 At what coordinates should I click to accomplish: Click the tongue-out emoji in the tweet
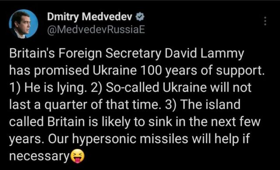tap(77, 156)
